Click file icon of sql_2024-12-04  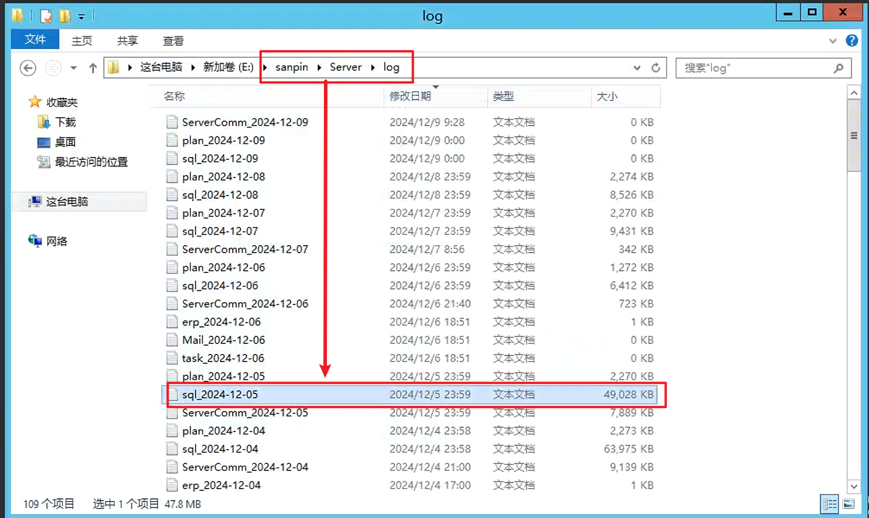[x=172, y=449]
